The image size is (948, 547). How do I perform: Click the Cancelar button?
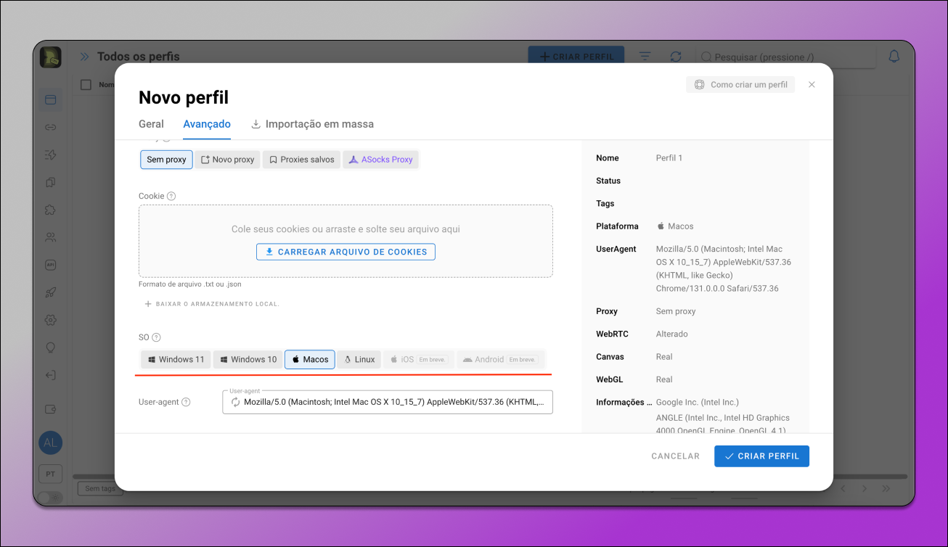pyautogui.click(x=675, y=456)
